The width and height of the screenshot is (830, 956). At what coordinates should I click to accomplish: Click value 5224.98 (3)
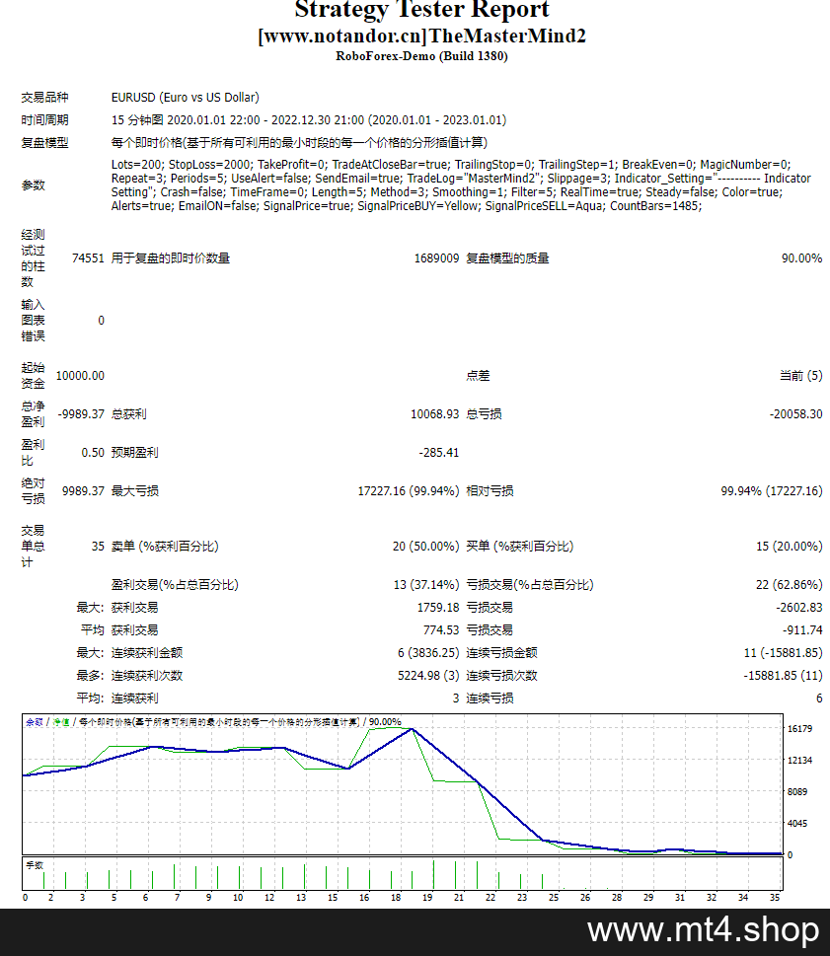point(428,676)
